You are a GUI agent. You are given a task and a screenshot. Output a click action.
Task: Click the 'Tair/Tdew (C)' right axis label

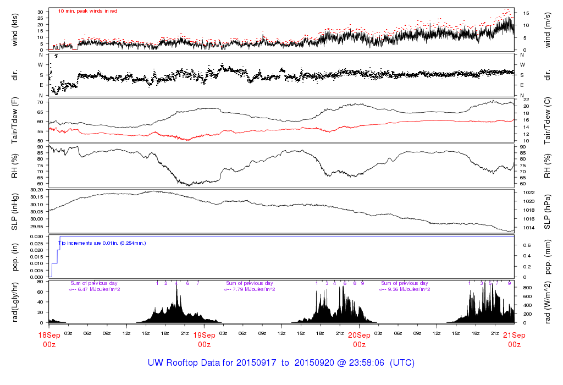(x=548, y=120)
